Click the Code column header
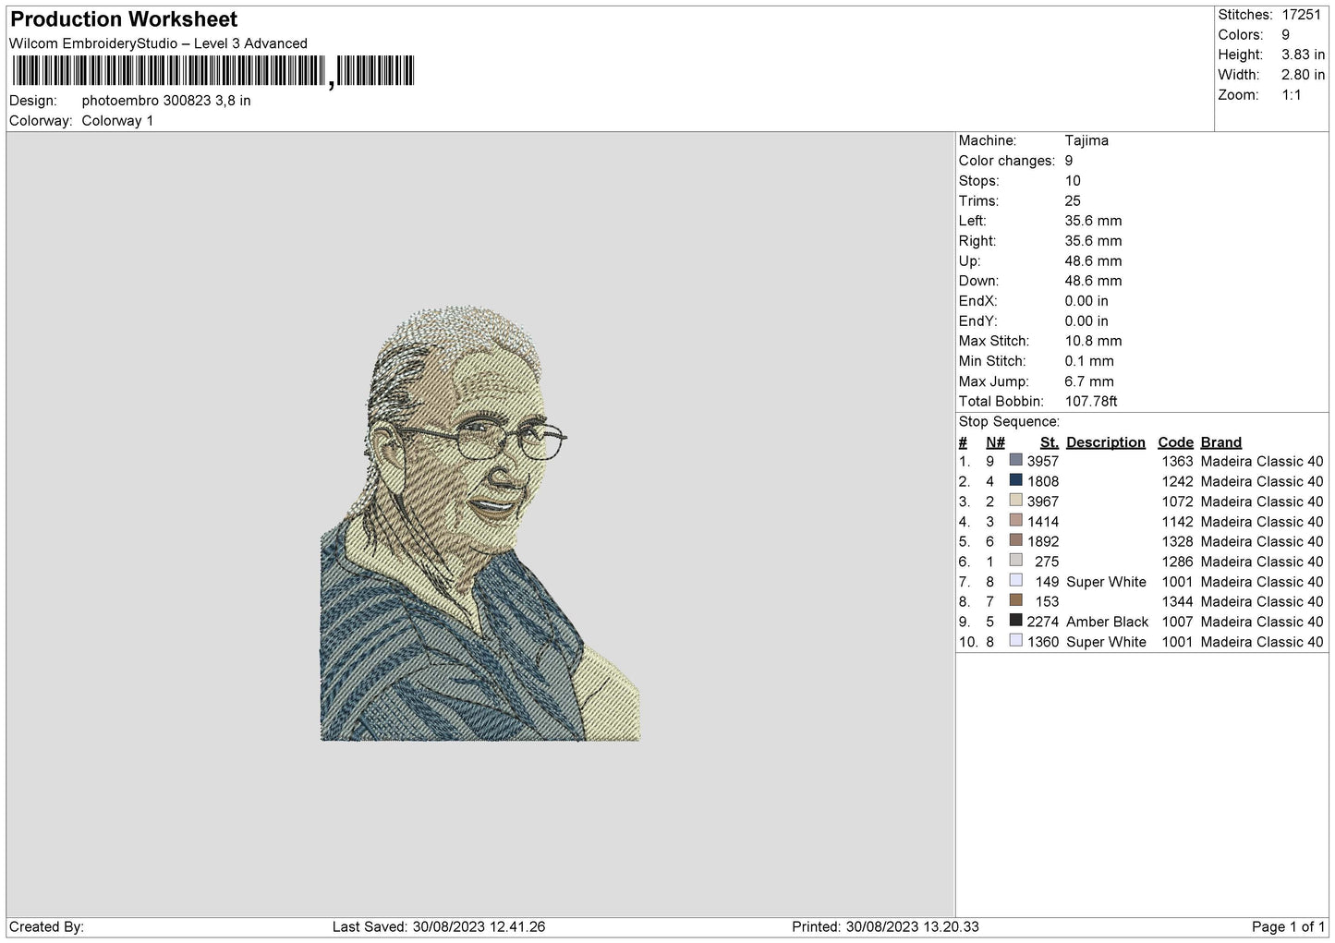The width and height of the screenshot is (1335, 943). (1175, 442)
